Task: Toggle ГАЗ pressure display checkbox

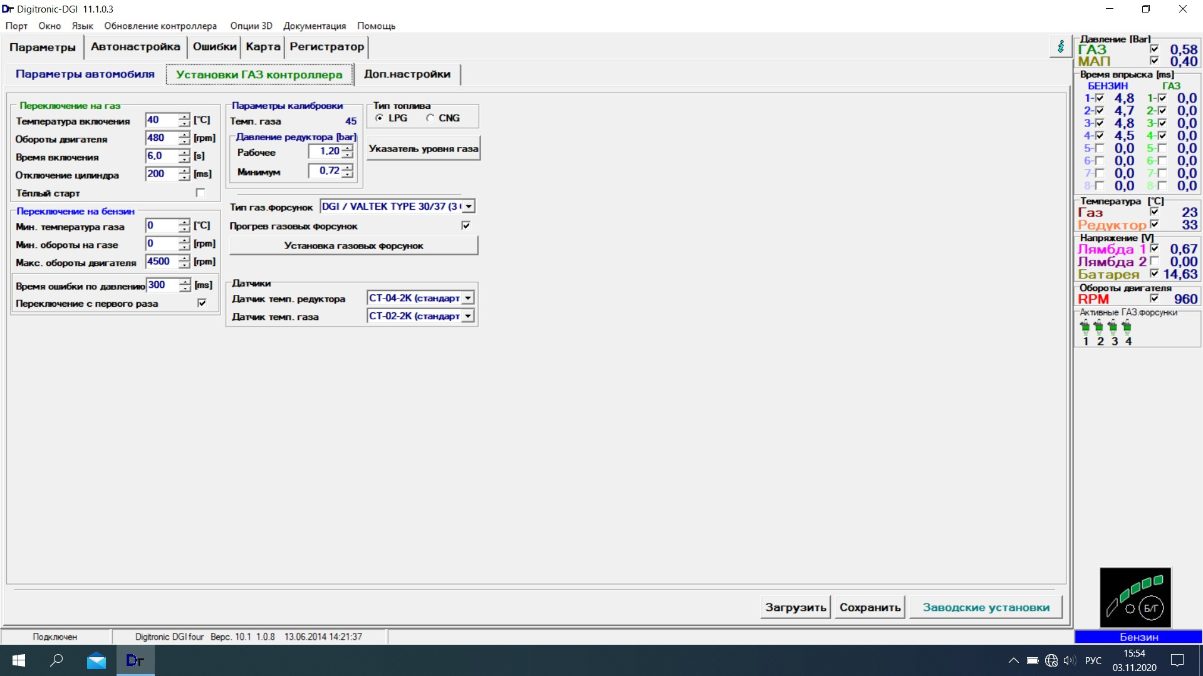Action: [x=1154, y=49]
